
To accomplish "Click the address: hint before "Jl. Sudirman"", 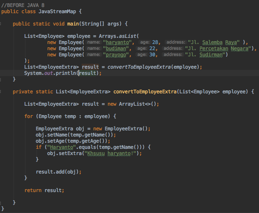I will click(173, 54).
